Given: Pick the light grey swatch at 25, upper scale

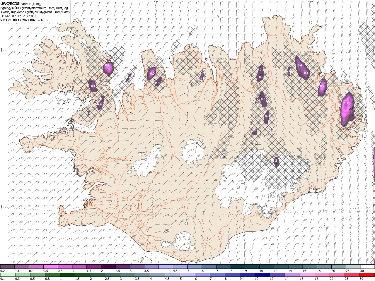Looking at the screenshot, I should click(x=353, y=267).
